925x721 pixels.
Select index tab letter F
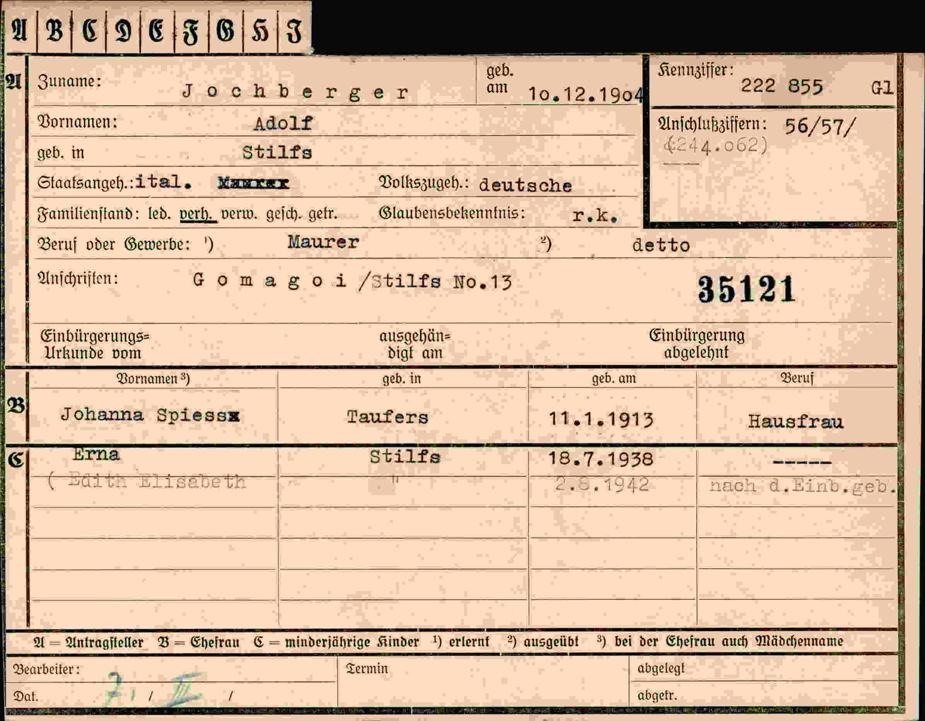click(x=191, y=32)
